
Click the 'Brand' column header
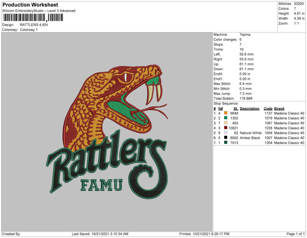click(279, 109)
